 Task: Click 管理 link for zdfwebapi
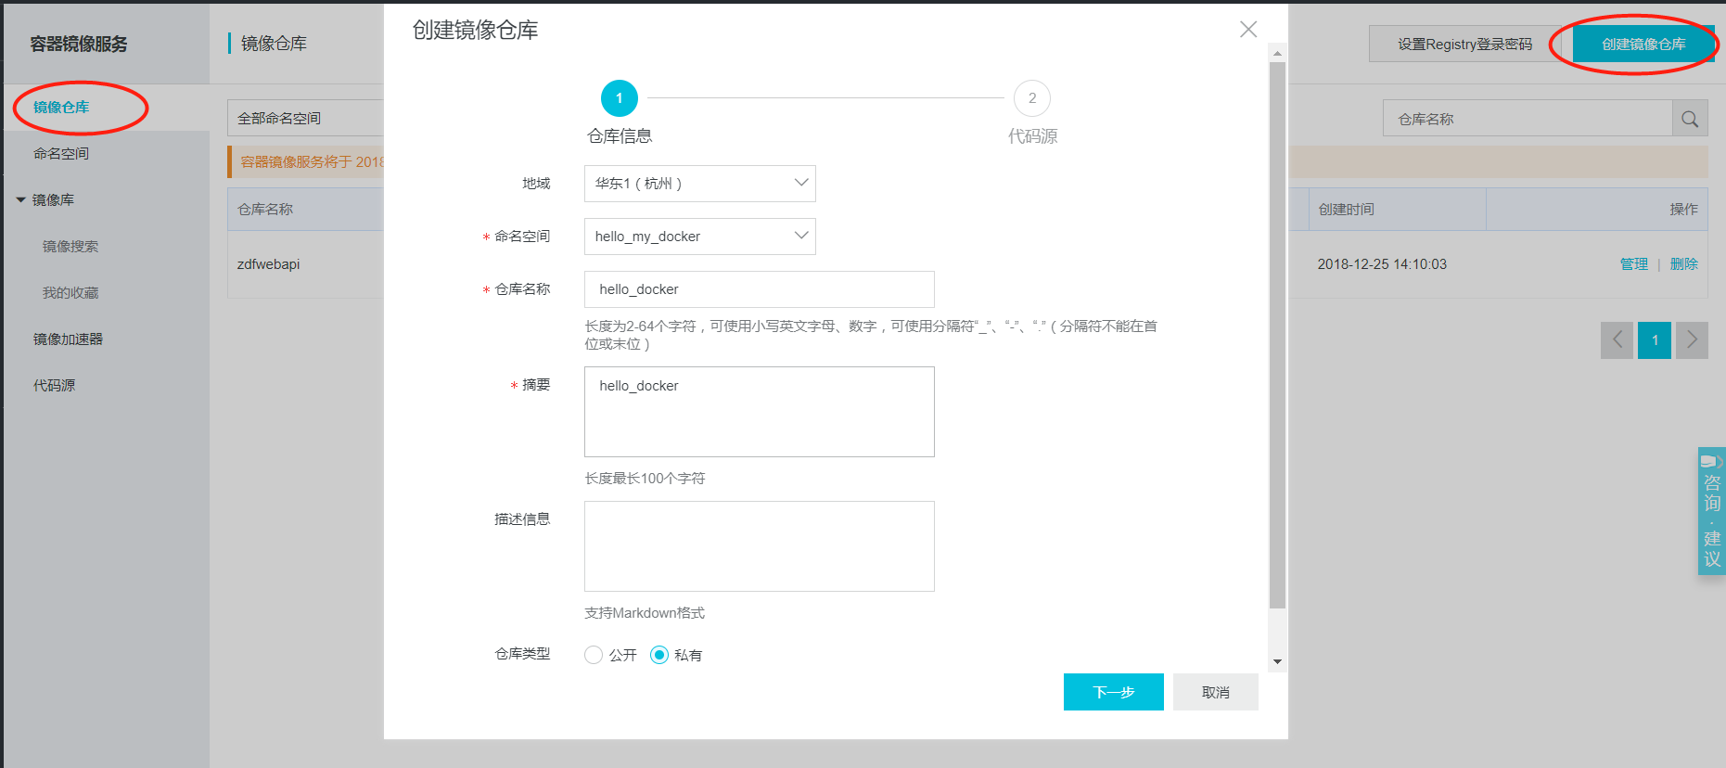click(x=1634, y=264)
